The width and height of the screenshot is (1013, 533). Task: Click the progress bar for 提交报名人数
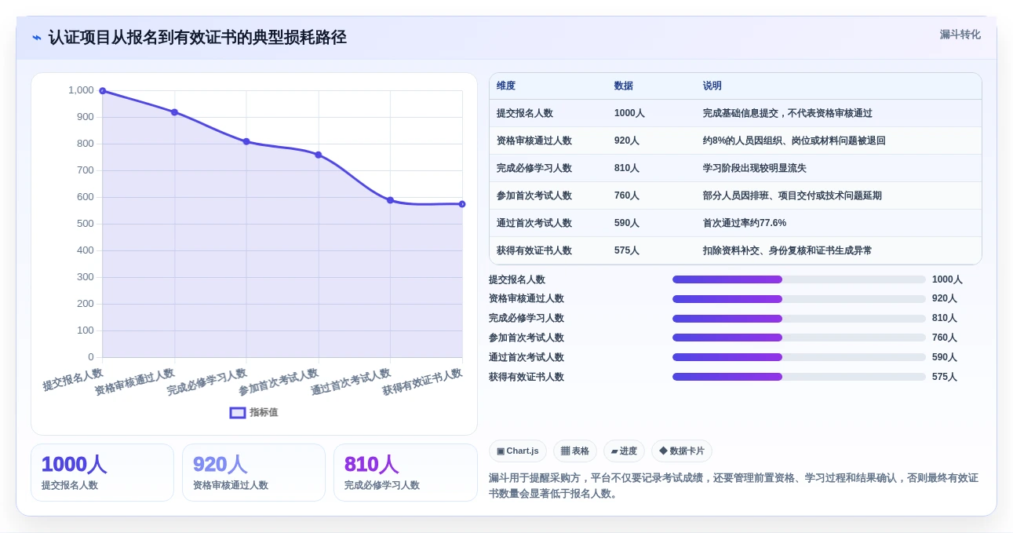click(799, 279)
